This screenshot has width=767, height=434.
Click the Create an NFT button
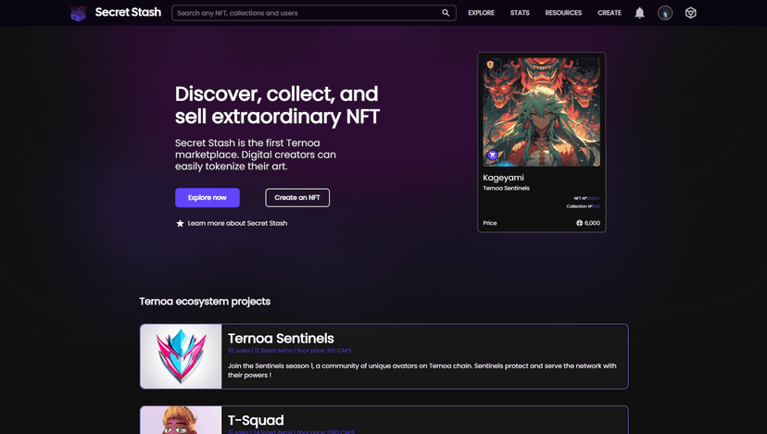pyautogui.click(x=297, y=197)
